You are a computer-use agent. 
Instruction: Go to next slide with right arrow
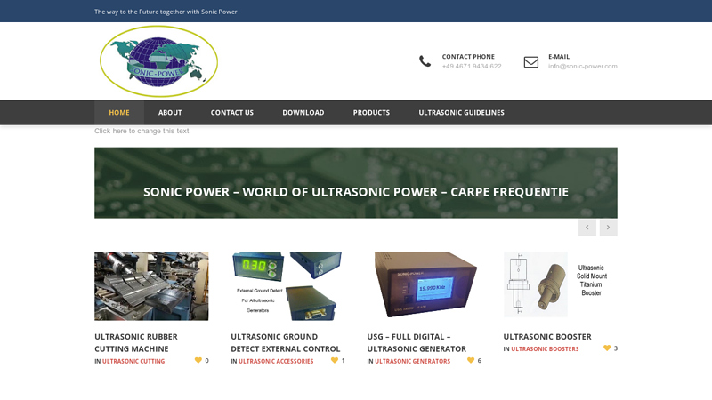point(609,228)
